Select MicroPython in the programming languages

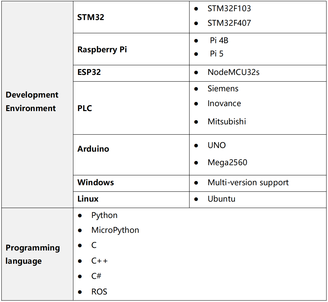click(115, 230)
